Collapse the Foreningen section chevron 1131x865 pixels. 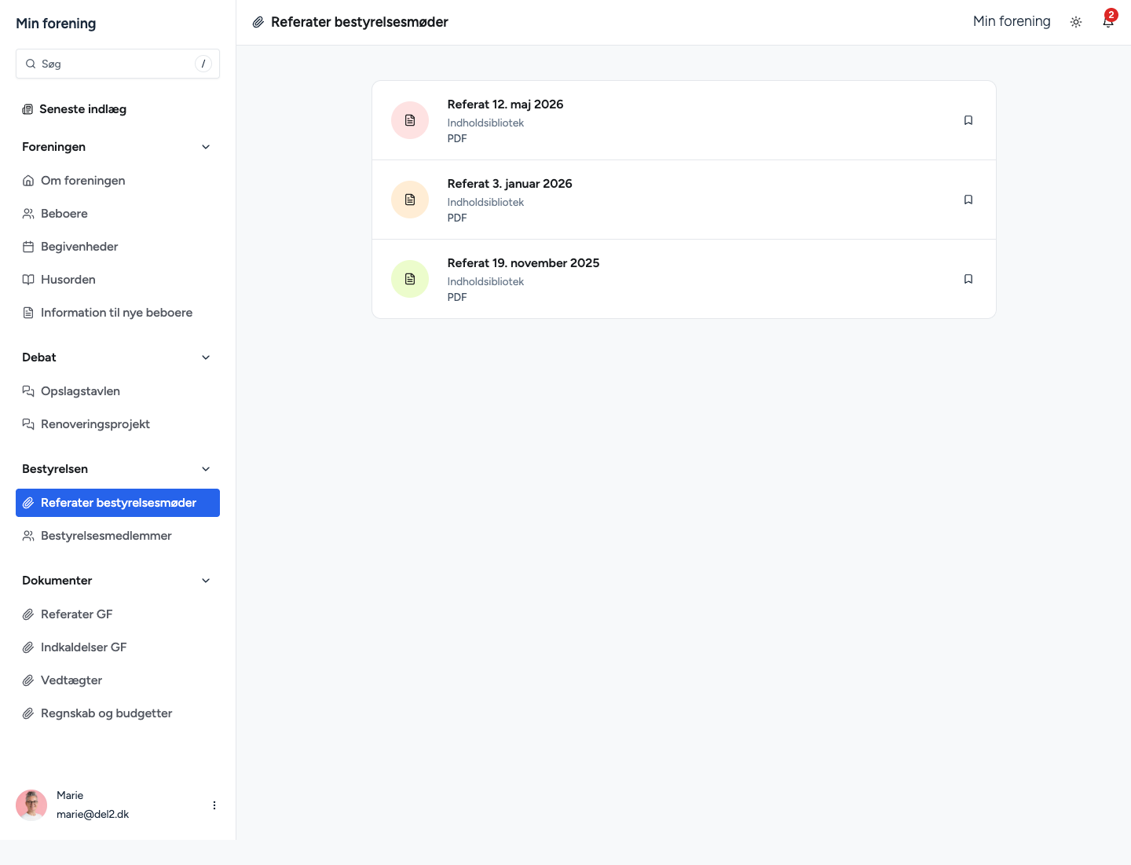[x=206, y=147]
